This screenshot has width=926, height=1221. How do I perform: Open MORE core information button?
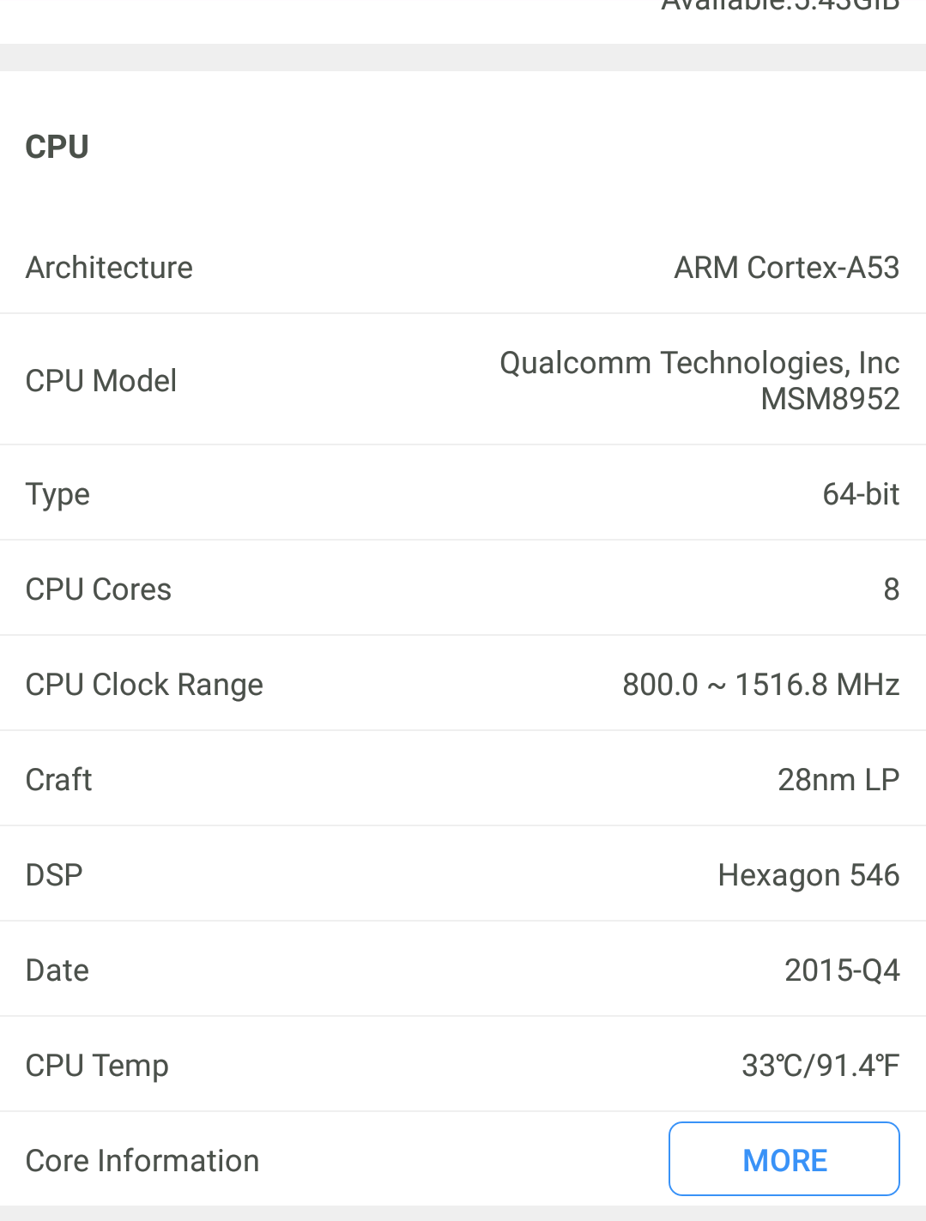(x=784, y=1159)
